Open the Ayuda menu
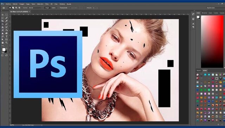 pyautogui.click(x=69, y=4)
